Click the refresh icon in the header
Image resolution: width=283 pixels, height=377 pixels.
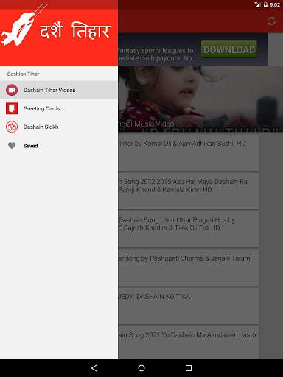coord(271,21)
